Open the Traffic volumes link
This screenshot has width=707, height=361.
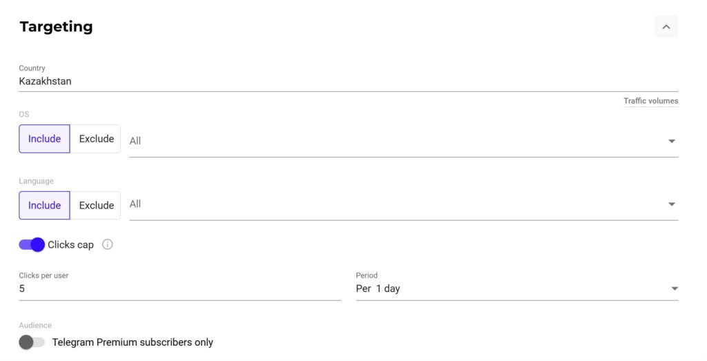point(650,101)
